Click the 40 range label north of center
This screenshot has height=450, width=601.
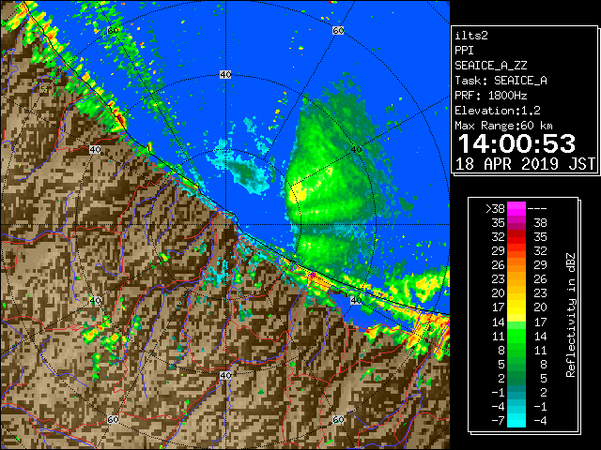(225, 75)
